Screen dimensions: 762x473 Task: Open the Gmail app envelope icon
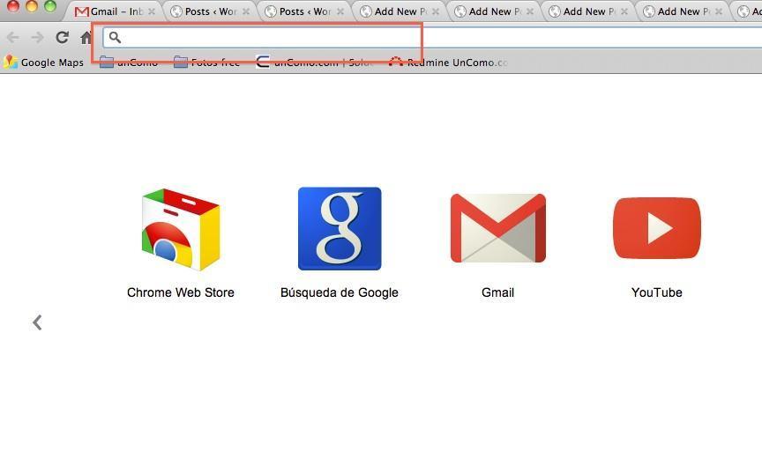coord(497,228)
